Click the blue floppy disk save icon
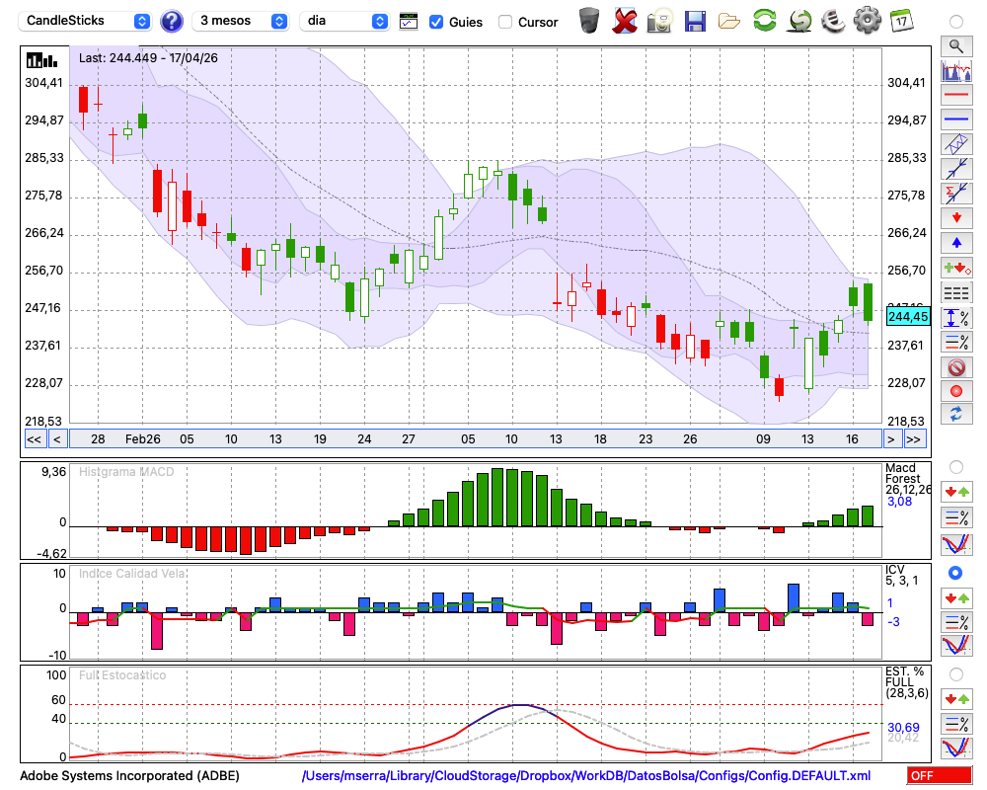The height and width of the screenshot is (790, 987). tap(695, 22)
